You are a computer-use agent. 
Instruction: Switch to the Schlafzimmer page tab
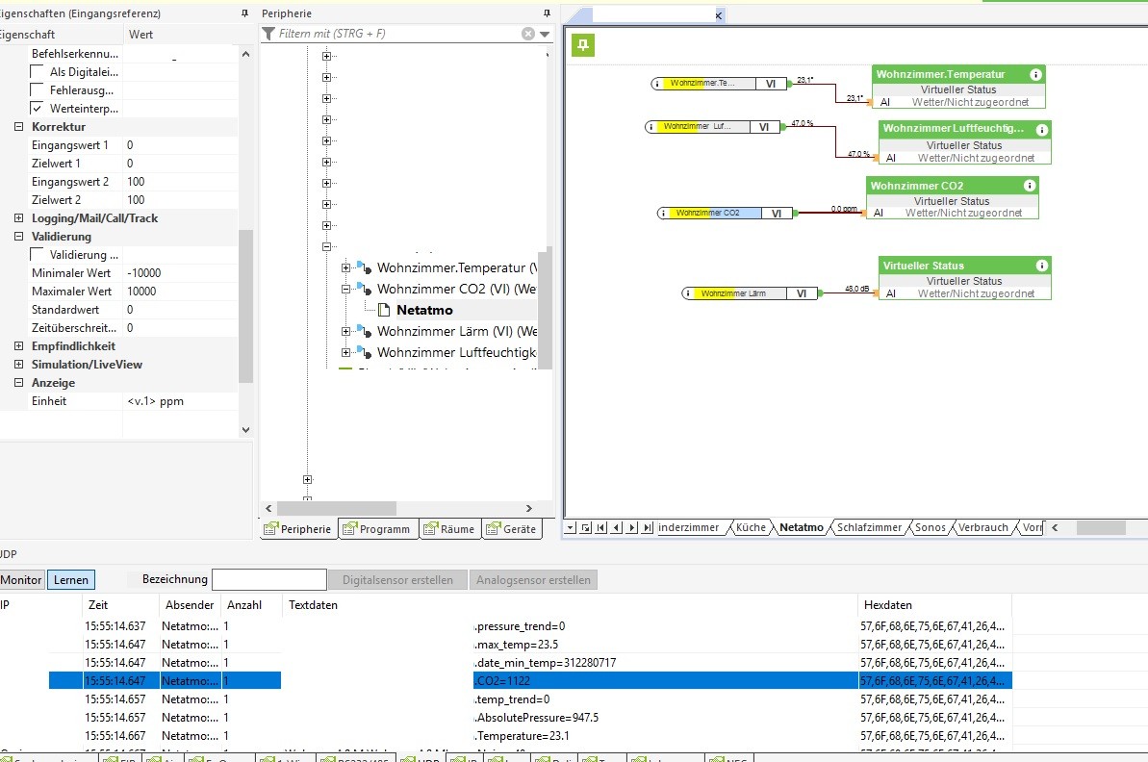coord(869,527)
